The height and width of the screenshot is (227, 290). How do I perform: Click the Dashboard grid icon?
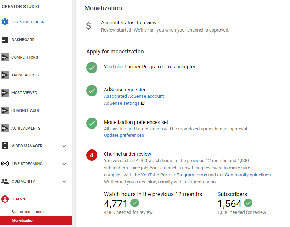click(x=5, y=40)
